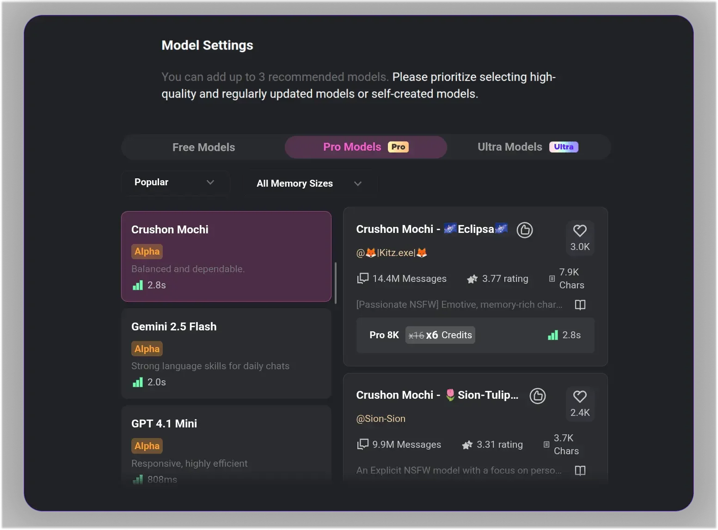Viewport: 718px width, 530px height.
Task: Switch to the Free Models tab
Action: coord(203,147)
